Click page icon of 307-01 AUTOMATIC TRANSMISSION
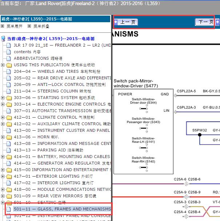Viewport: 220px width, 221px height. pos(9,111)
